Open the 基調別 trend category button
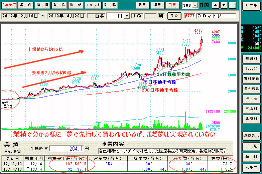 251,59
